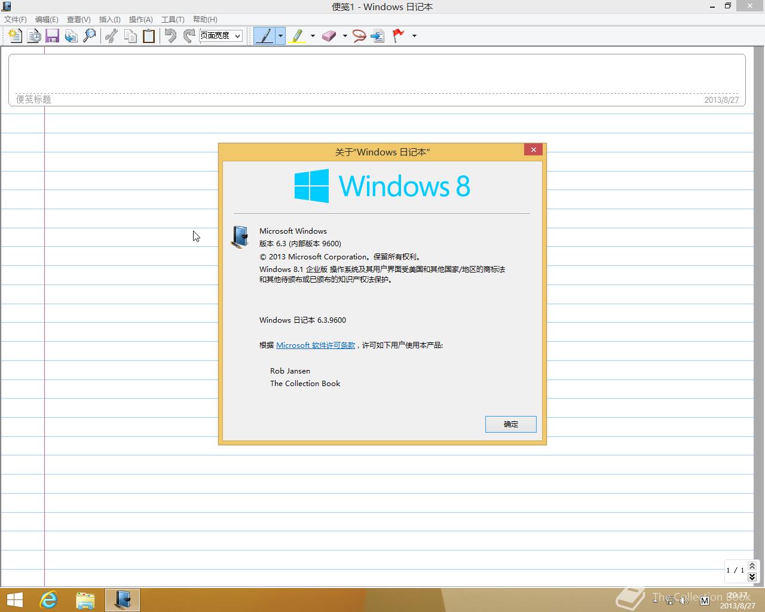
Task: Select the yellow Highlighter tool
Action: click(297, 36)
